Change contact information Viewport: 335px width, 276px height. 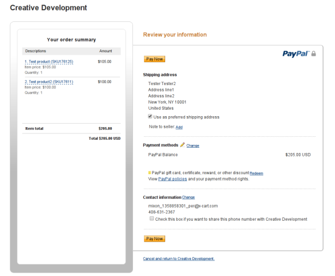tap(188, 197)
